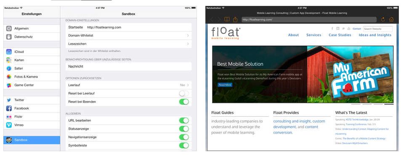Select the last banner carousel indicator dash
The image size is (401, 155).
pyautogui.click(x=389, y=104)
